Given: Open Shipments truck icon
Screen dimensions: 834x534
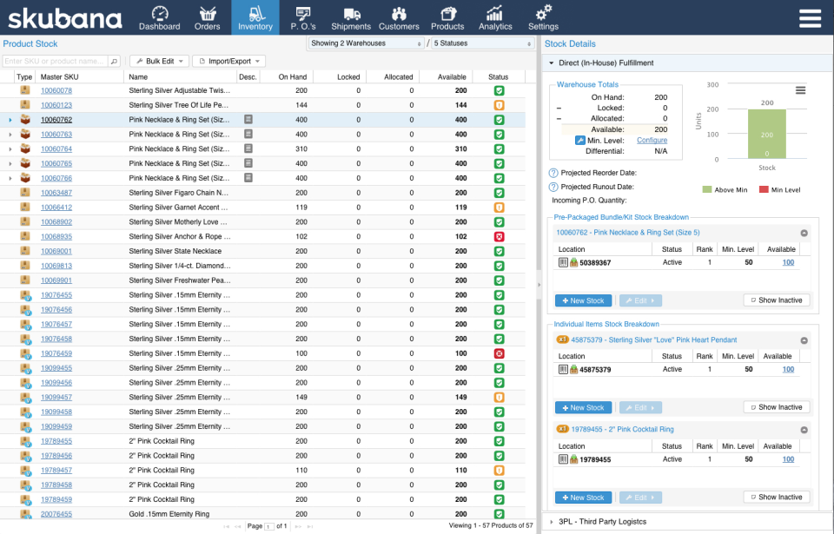Looking at the screenshot, I should 352,13.
